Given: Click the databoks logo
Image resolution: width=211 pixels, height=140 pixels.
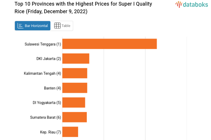Looking at the screenshot, I should pos(192,4).
